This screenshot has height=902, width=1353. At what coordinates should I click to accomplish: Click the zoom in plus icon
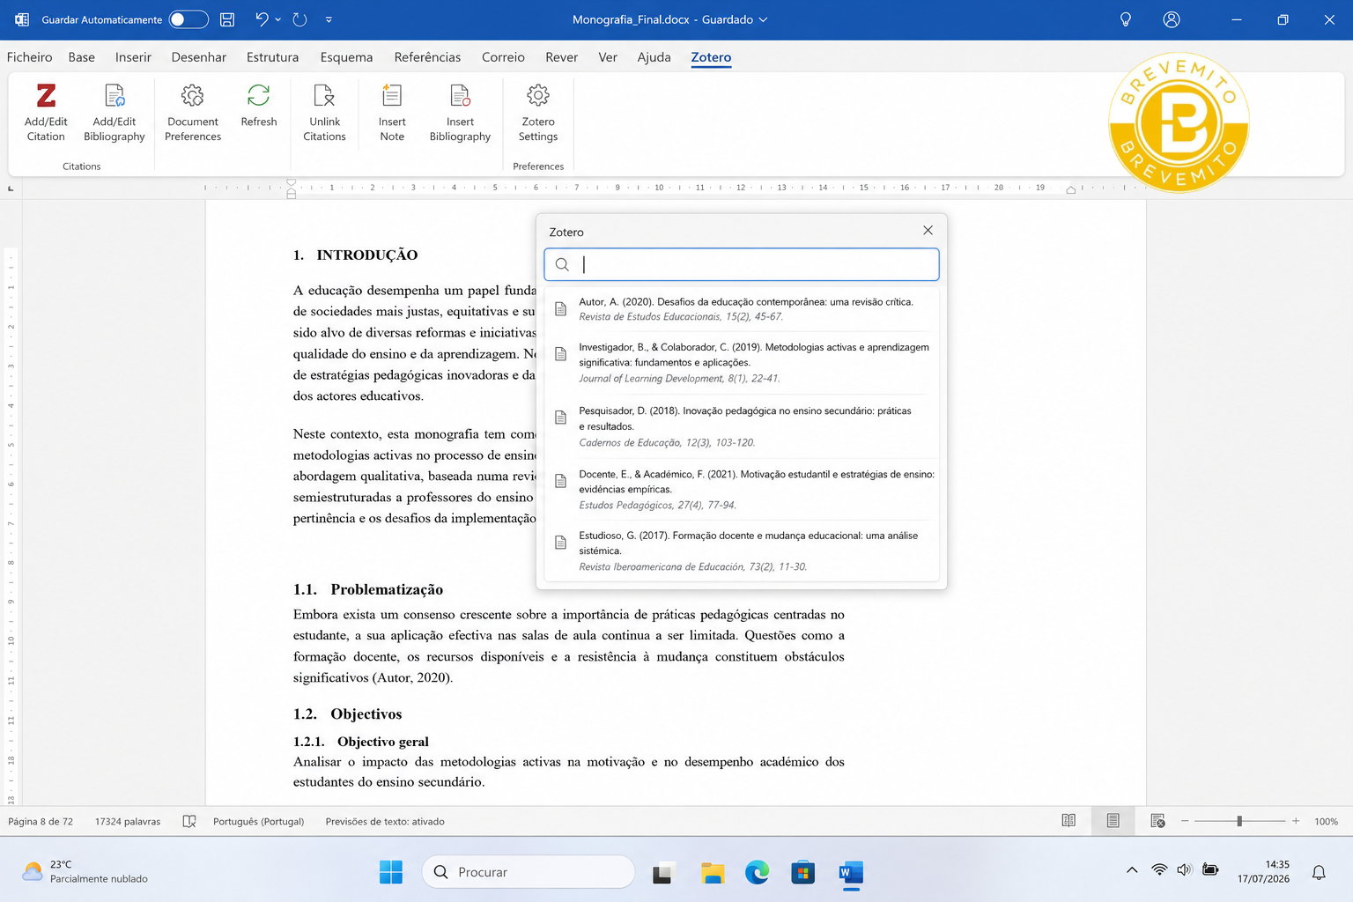click(1296, 821)
